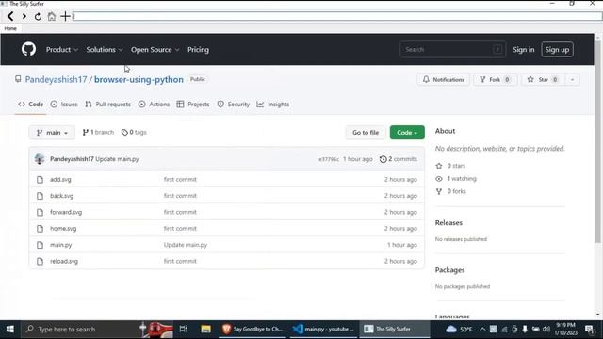Click the page vertical scrollbar

(x=597, y=141)
